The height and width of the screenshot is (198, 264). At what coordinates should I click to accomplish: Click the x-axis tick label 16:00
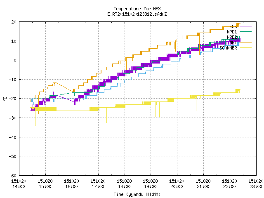point(71,186)
